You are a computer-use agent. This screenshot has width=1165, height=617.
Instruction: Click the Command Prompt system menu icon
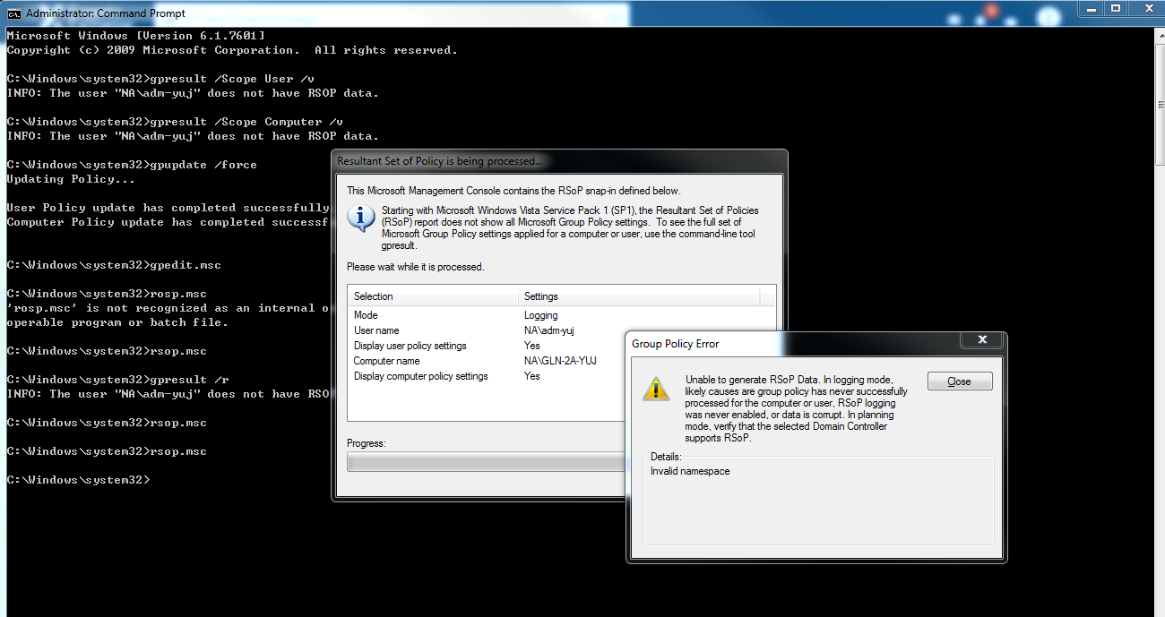pyautogui.click(x=14, y=13)
